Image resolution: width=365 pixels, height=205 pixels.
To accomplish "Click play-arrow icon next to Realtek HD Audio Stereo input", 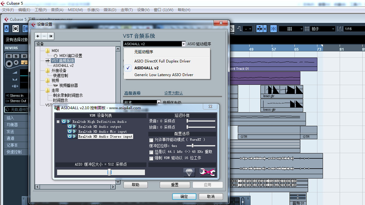I will [x=75, y=136].
